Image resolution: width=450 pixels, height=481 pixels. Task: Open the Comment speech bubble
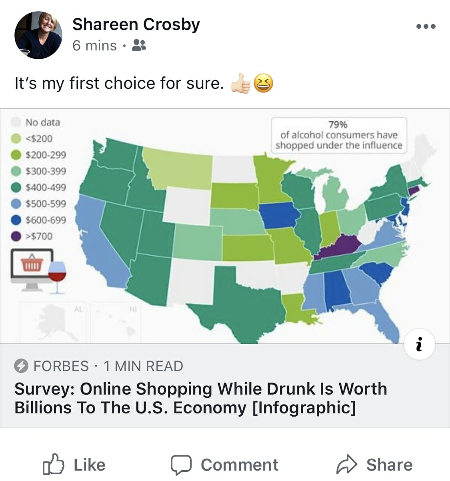coord(224,465)
